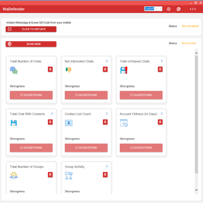The height and width of the screenshot is (203, 203).
Task: Click the count badge in Account Oldness card
Action: pyautogui.click(x=160, y=122)
